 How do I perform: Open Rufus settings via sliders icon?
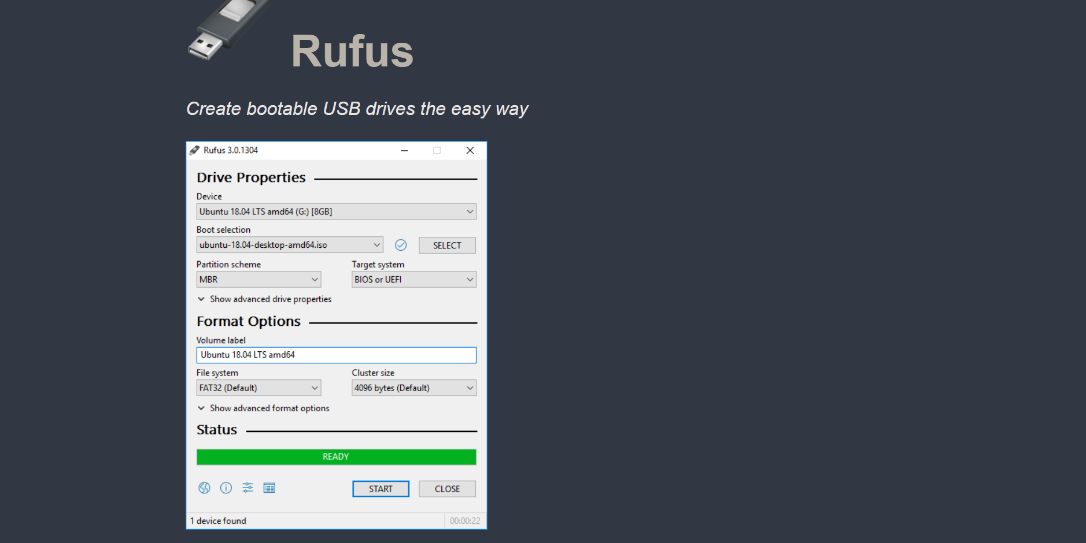[248, 488]
